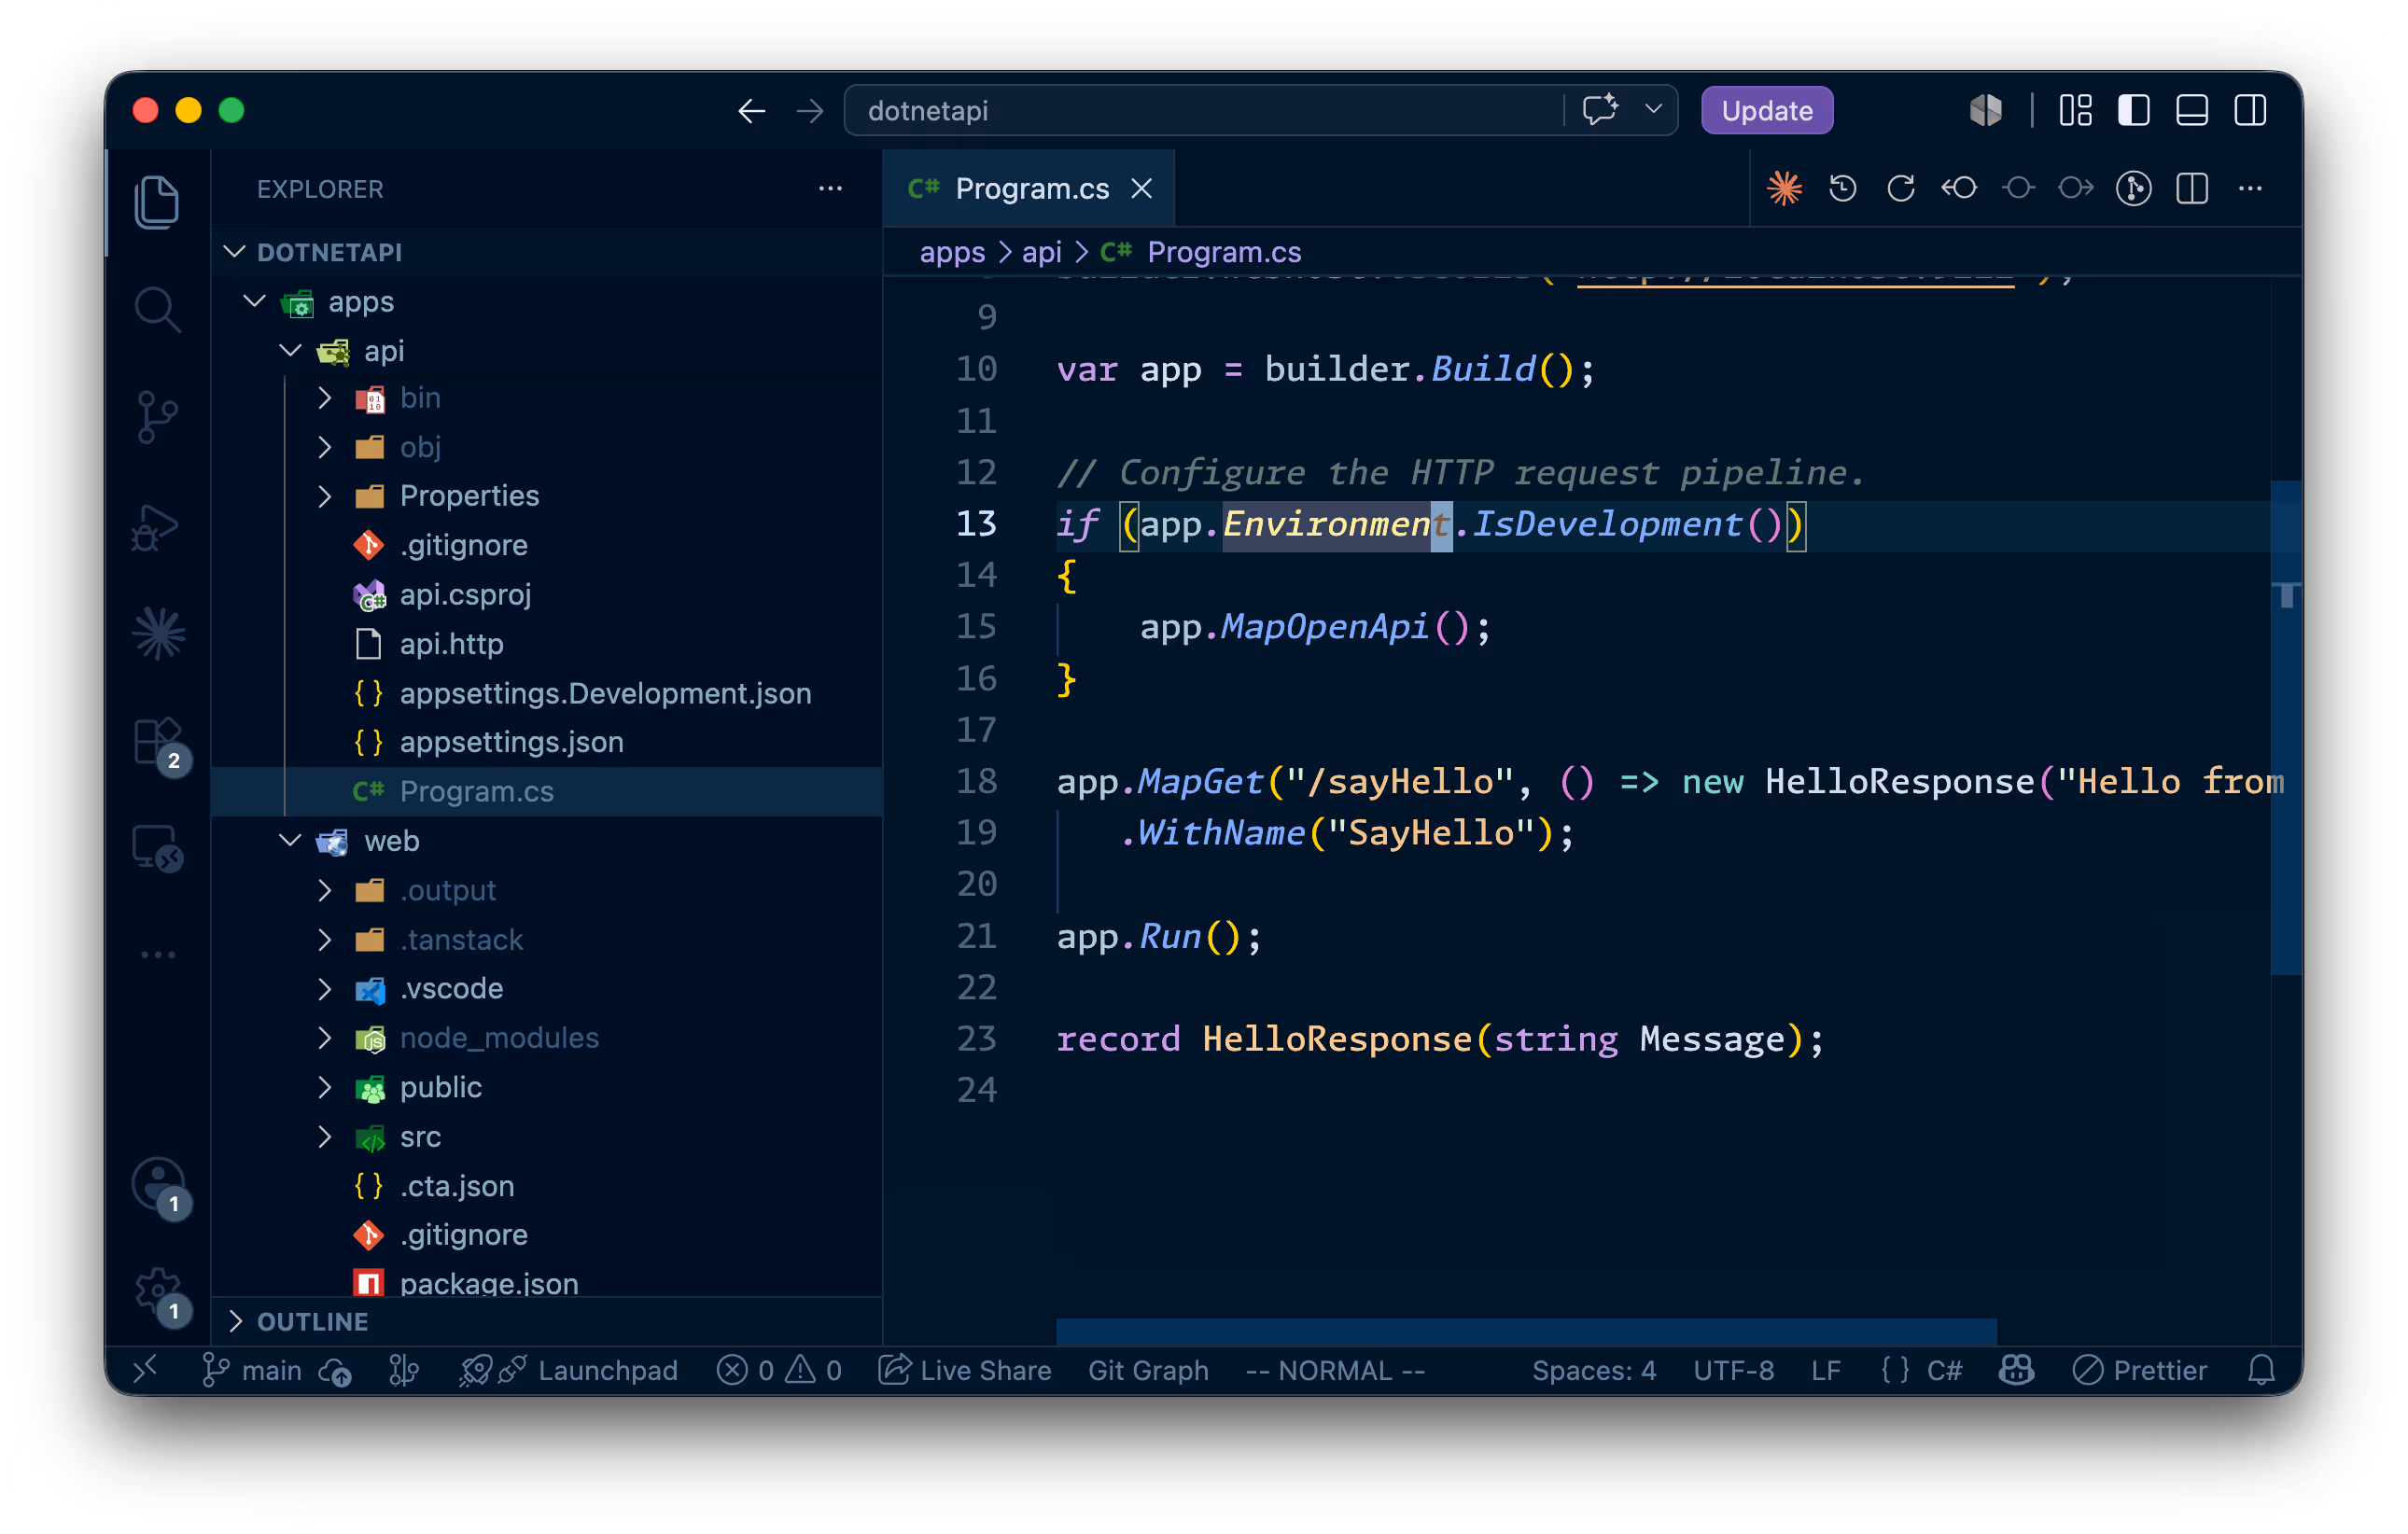The width and height of the screenshot is (2408, 1534).
Task: Click Launchpad in status bar
Action: click(x=570, y=1370)
